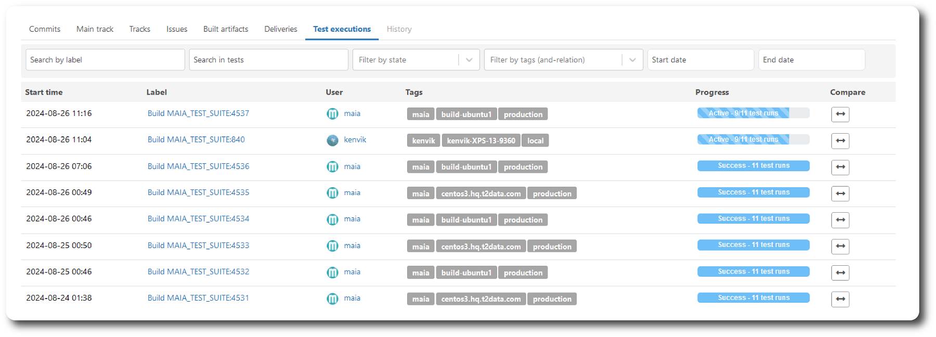
Task: Open Build MAIA_TEST_SUITE:840 link
Action: point(196,139)
